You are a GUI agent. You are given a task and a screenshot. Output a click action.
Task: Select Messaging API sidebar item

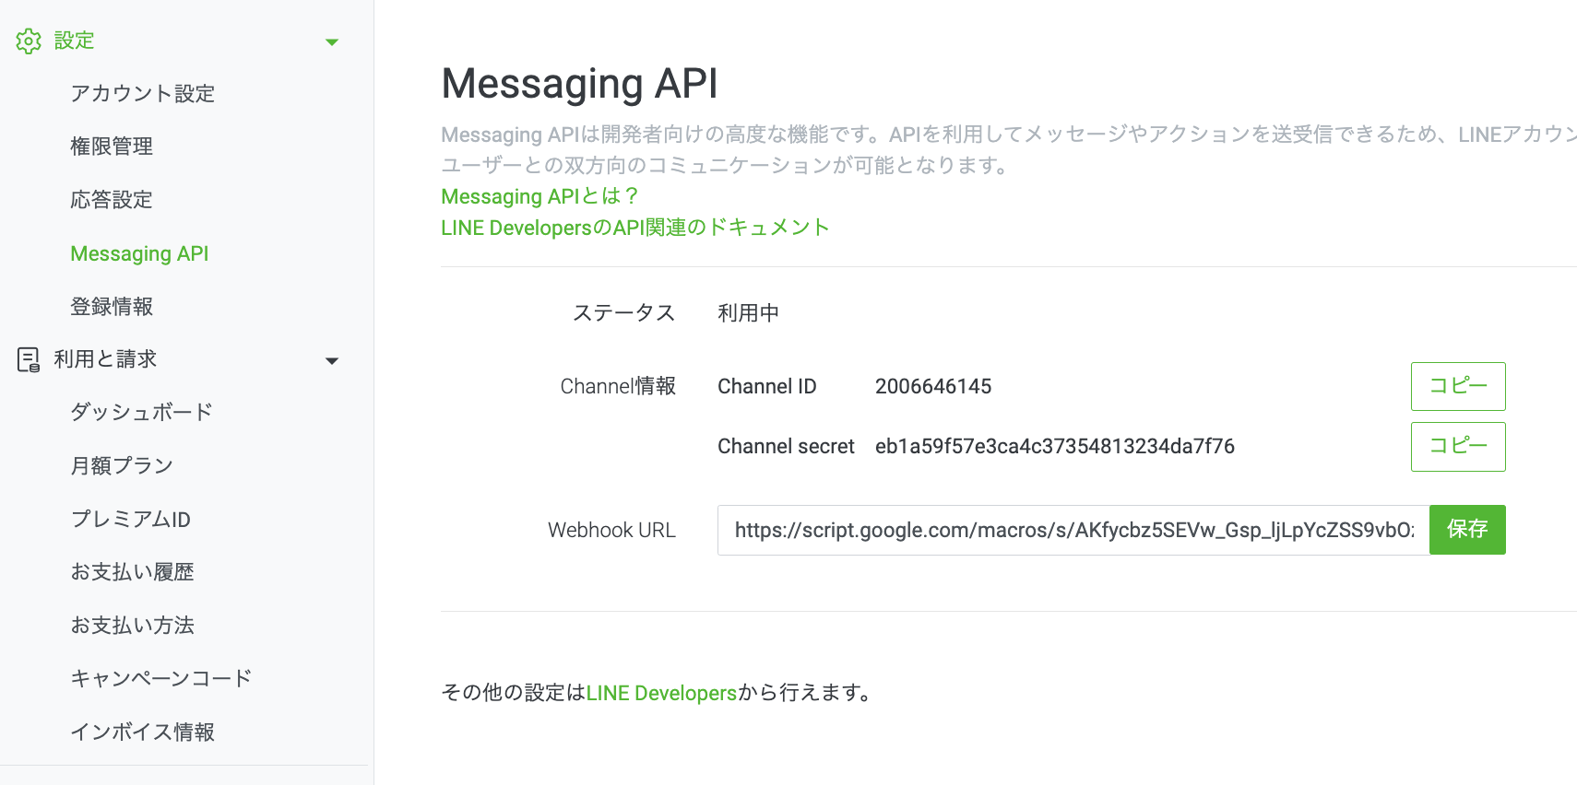tap(139, 253)
